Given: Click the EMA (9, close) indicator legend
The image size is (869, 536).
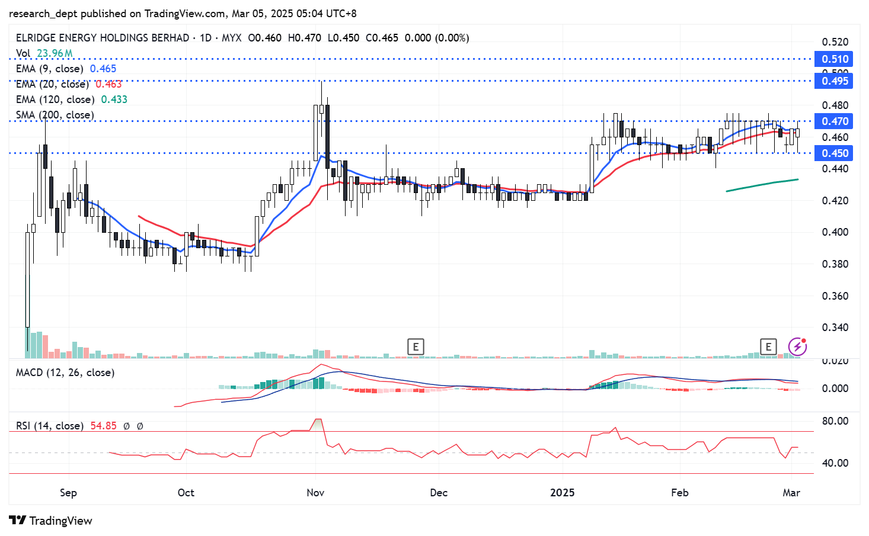Looking at the screenshot, I should (x=66, y=69).
